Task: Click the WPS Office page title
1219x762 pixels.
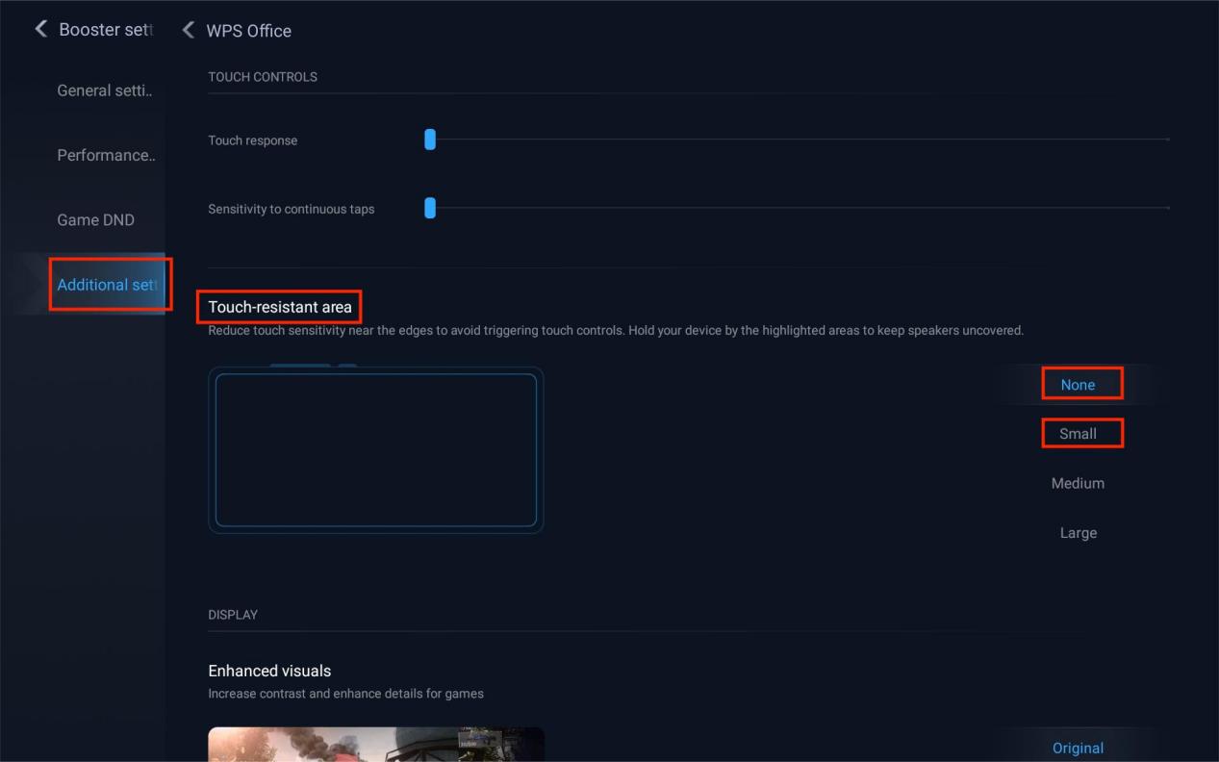Action: [248, 31]
